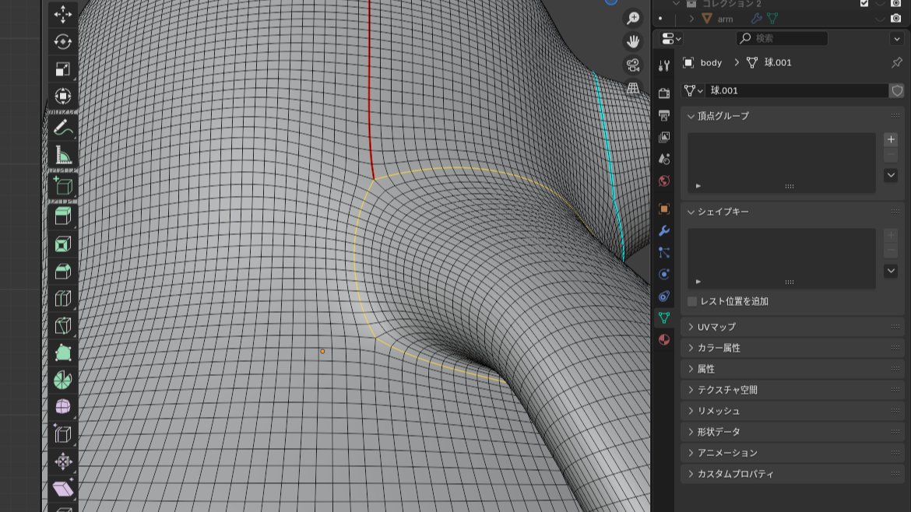Select the Loop Cut tool
This screenshot has height=512, width=911.
pos(63,298)
